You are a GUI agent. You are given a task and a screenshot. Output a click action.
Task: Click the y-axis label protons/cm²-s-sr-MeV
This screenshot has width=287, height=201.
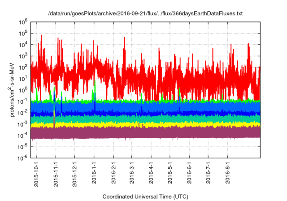(x=11, y=90)
